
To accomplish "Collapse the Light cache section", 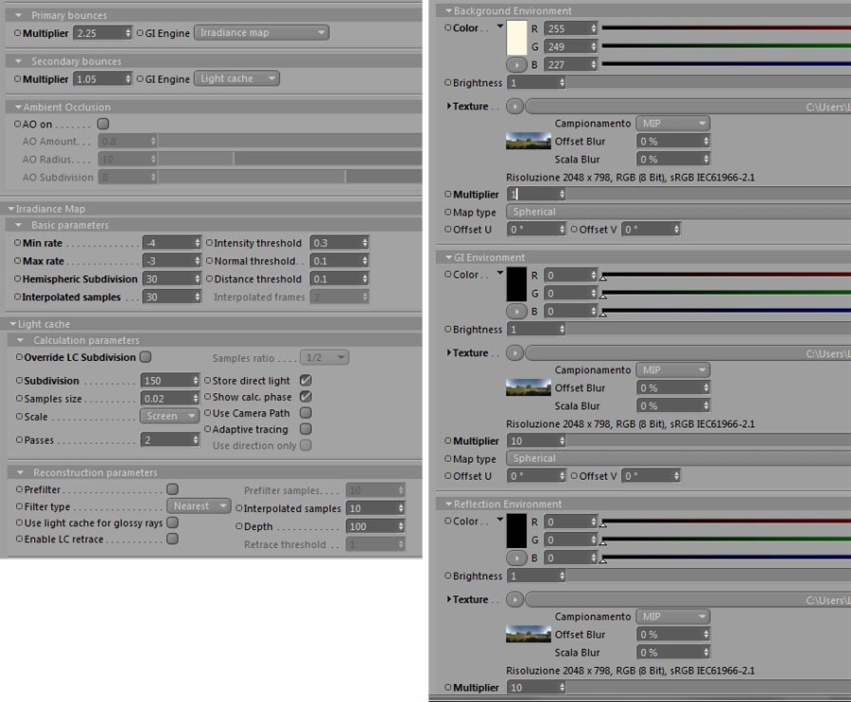I will pyautogui.click(x=13, y=324).
